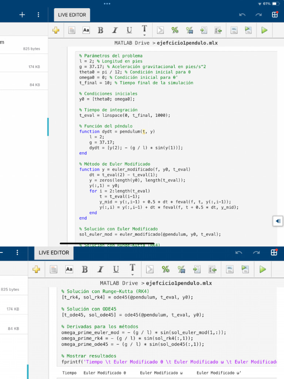The height and width of the screenshot is (379, 284).
Task: Click the increase indent icon in the upper toolbar
Action: pyautogui.click(x=203, y=30)
